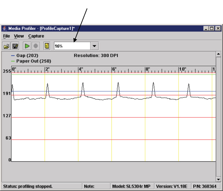This screenshot has width=223, height=191.
Task: Open the Capture menu
Action: (x=36, y=36)
